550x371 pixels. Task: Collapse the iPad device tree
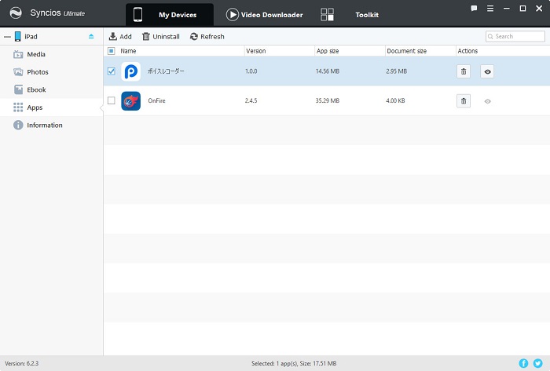point(7,36)
